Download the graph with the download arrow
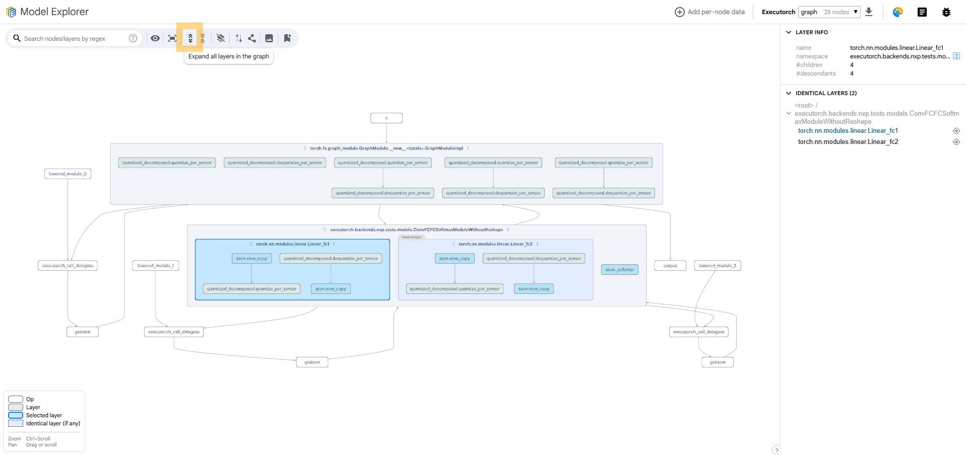The height and width of the screenshot is (455, 966). (x=869, y=12)
